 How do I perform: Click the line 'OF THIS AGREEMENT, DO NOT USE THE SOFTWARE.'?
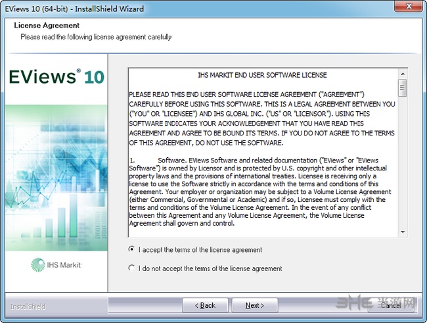pyautogui.click(x=206, y=143)
